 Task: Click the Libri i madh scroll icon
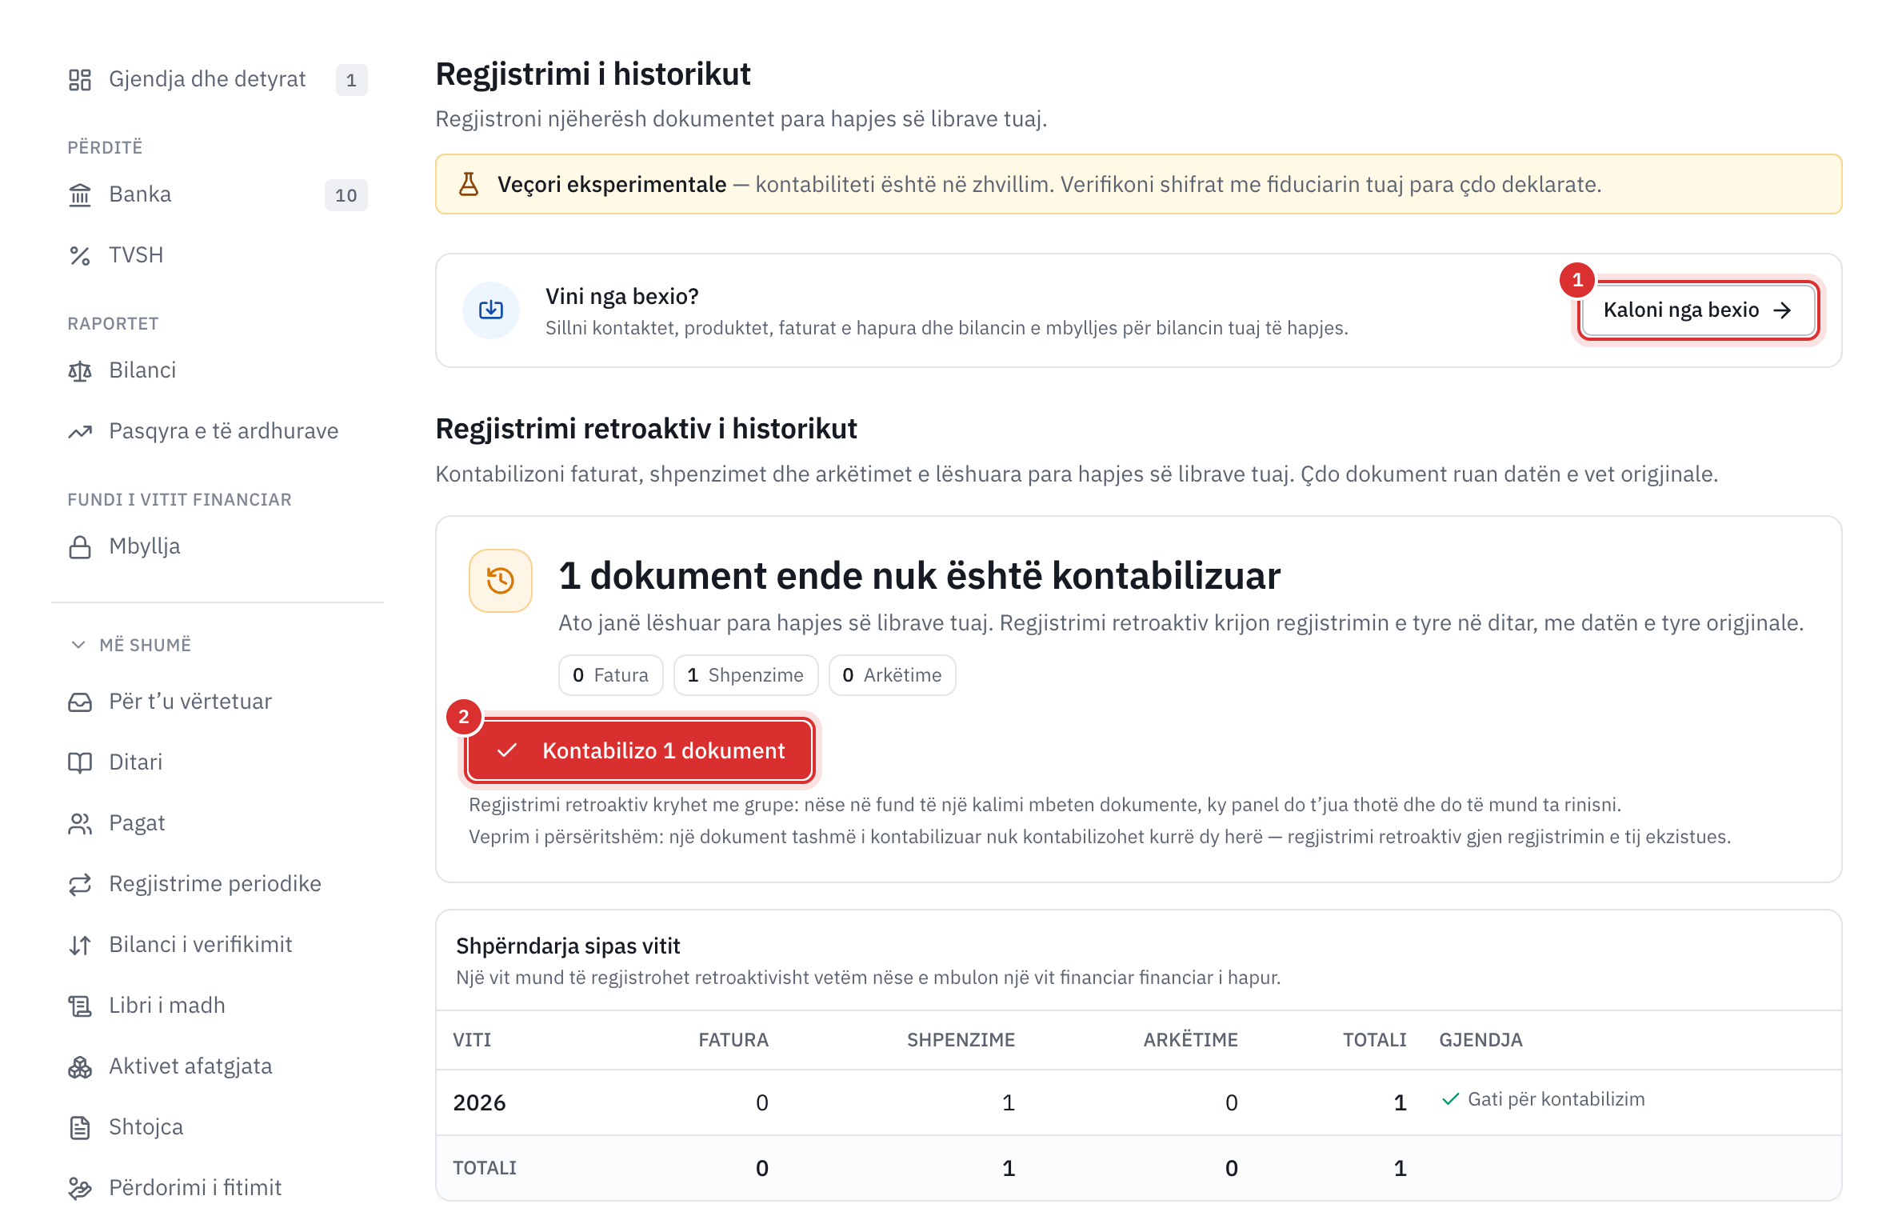tap(80, 1006)
